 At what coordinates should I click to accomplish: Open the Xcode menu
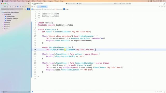click(x=6, y=1)
